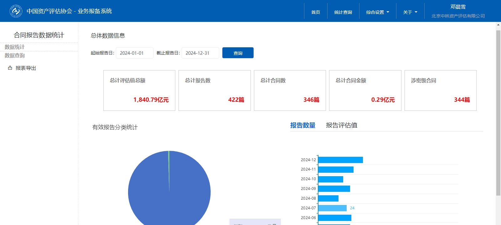The width and height of the screenshot is (501, 225).
Task: Click the 查询 button
Action: [x=238, y=53]
